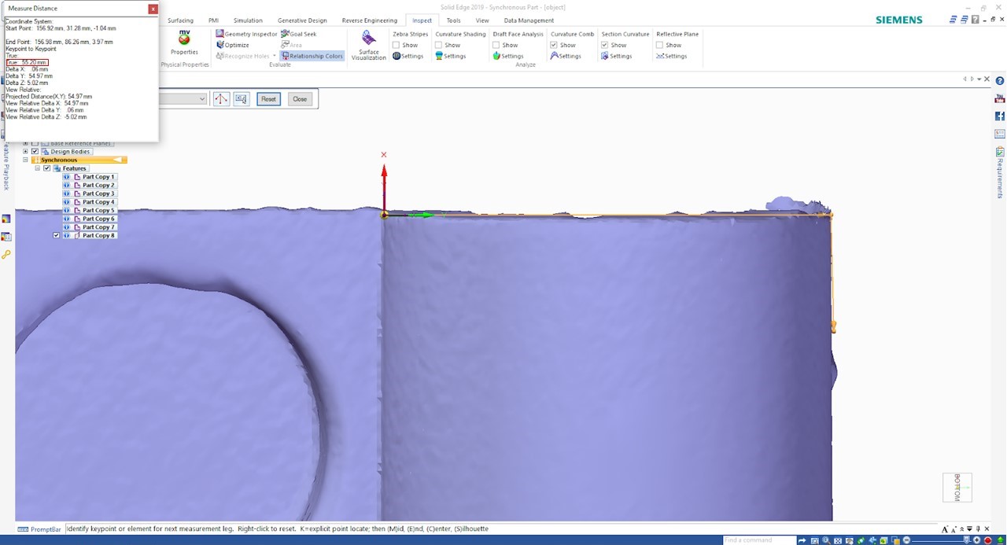Open Curvature Comb settings
This screenshot has width=1007, height=545.
[x=566, y=56]
